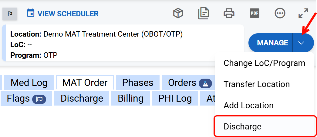This screenshot has width=317, height=137.
Task: Click the documents copy icon
Action: pyautogui.click(x=203, y=13)
